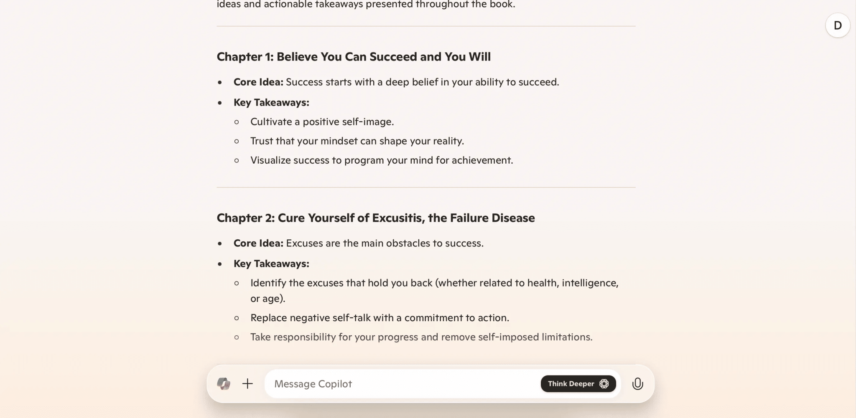Switch Think Deeper off in the composer
Viewport: 856px width, 418px height.
coord(578,383)
